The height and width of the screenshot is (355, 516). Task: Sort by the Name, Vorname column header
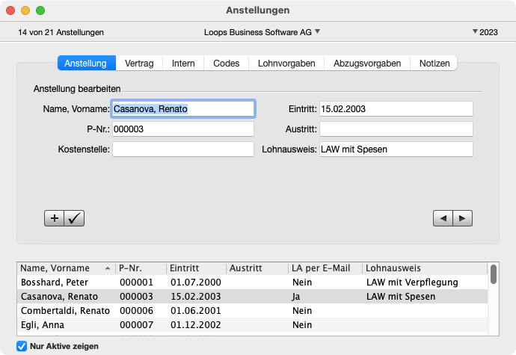[64, 268]
